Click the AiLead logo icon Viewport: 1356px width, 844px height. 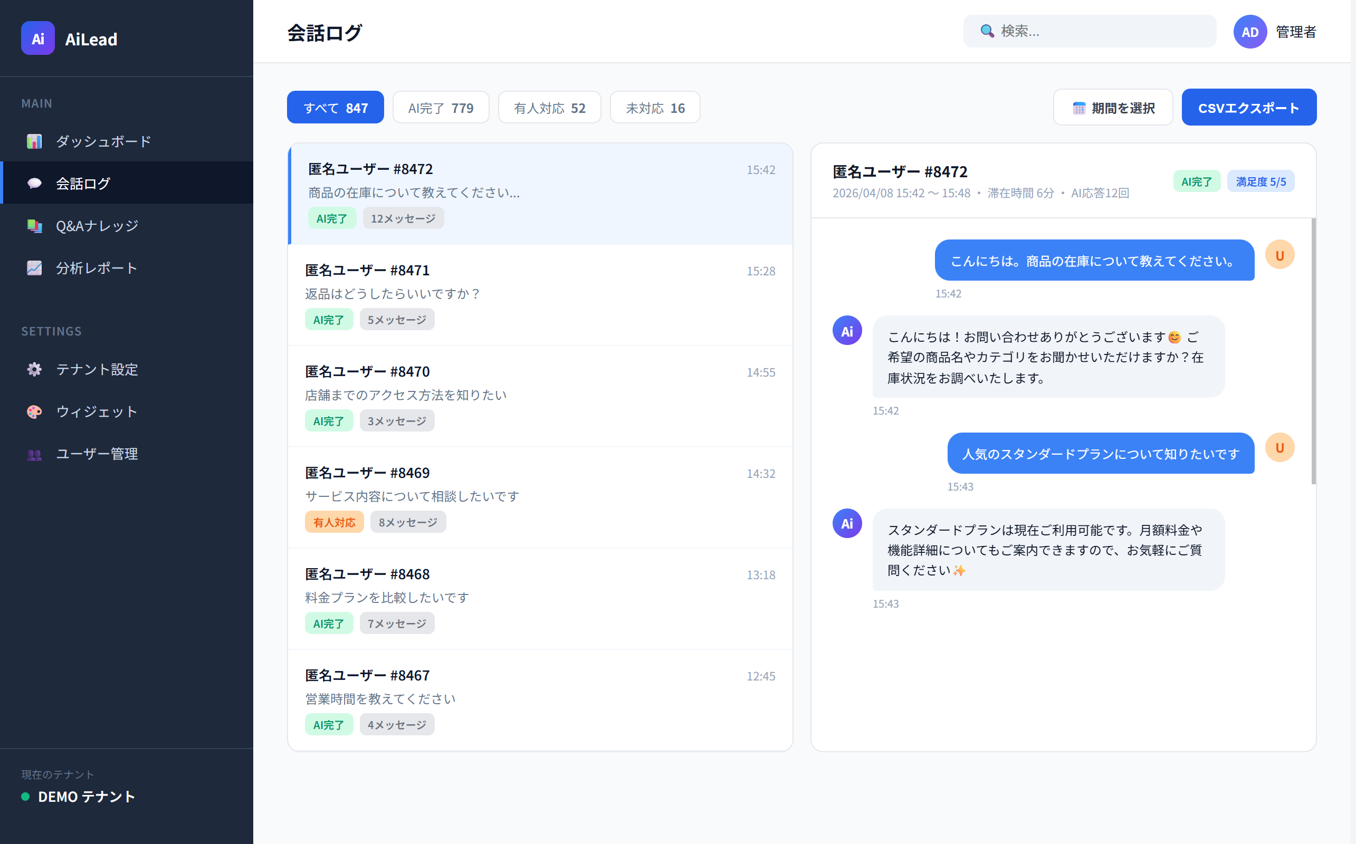(37, 38)
